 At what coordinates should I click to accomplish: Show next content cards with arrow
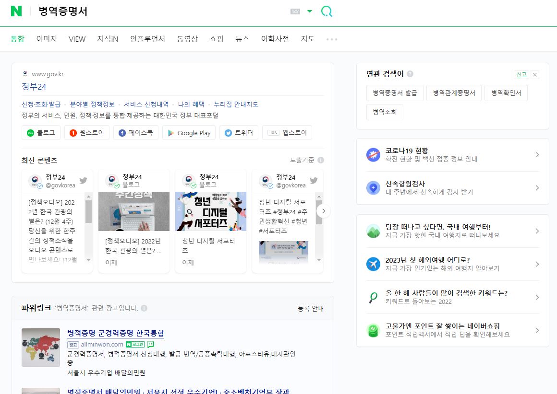click(323, 211)
